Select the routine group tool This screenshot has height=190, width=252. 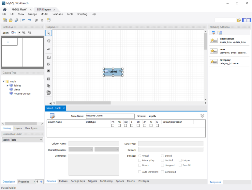tap(49, 92)
